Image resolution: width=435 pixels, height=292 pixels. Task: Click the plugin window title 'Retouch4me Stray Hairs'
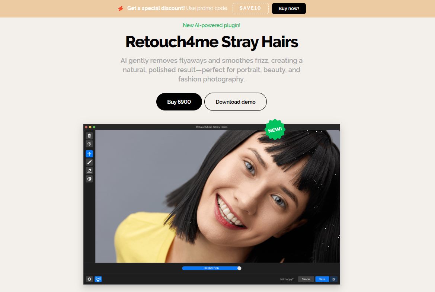[x=212, y=127]
